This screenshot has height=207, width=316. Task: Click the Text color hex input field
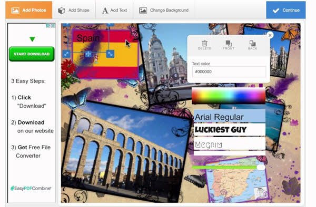point(229,71)
